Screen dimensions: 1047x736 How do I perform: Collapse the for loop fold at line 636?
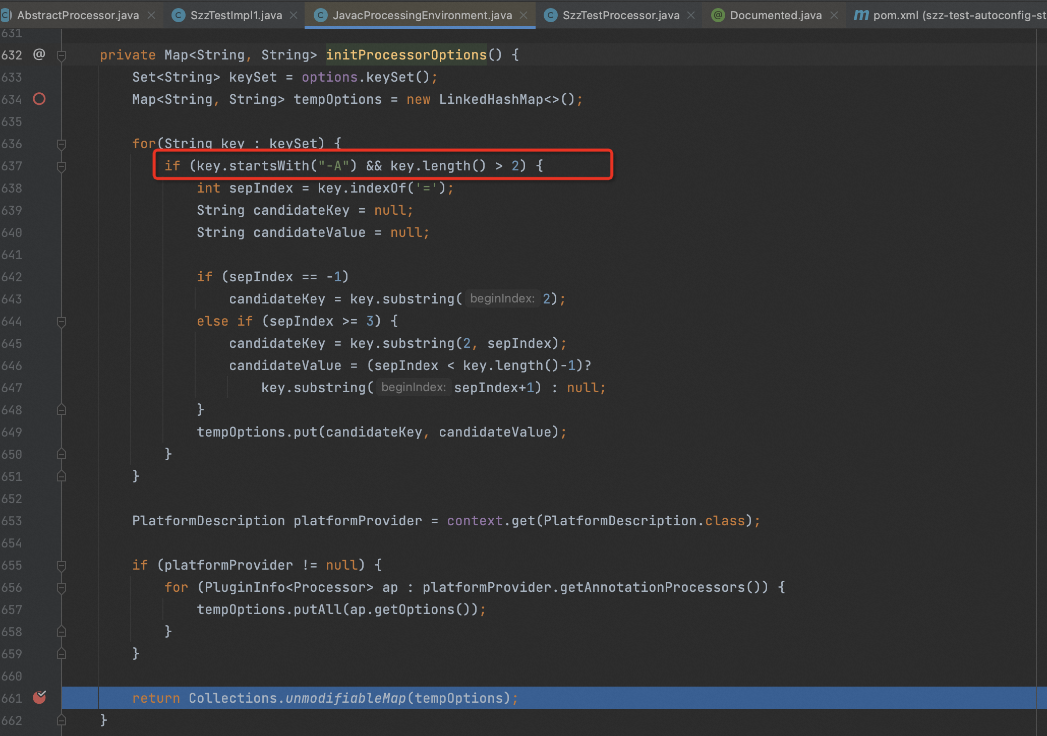pos(62,144)
